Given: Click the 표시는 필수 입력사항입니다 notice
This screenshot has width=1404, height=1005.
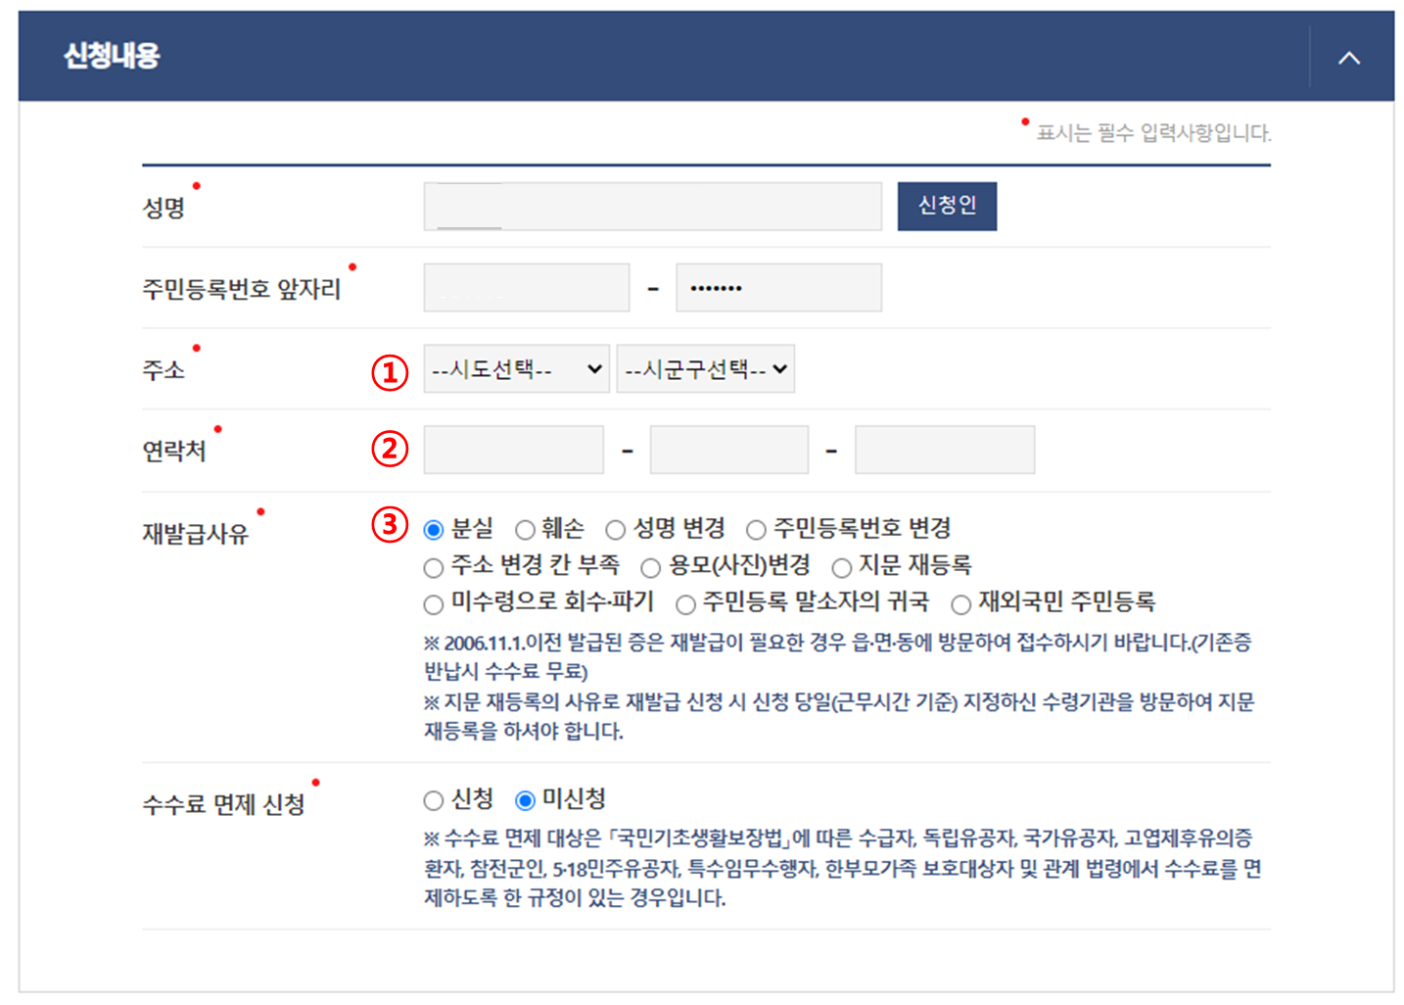Looking at the screenshot, I should pos(1153,133).
